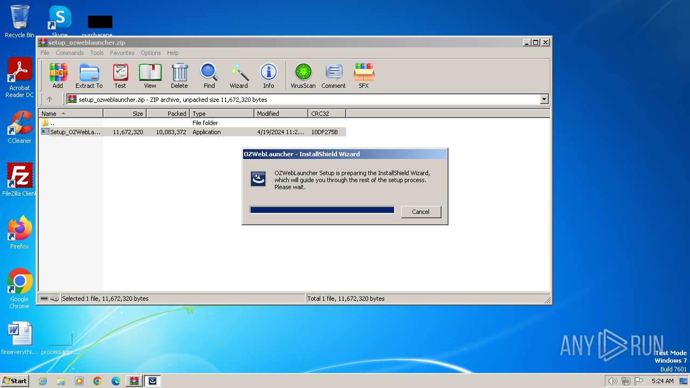Open Internet Explorer from taskbar
This screenshot has height=388, width=690.
(x=43, y=381)
